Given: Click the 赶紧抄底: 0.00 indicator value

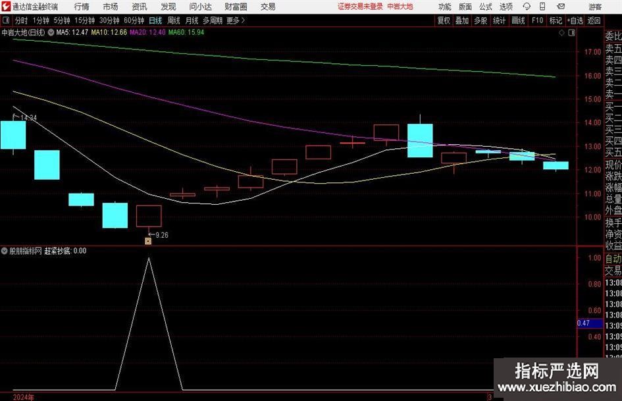Looking at the screenshot, I should click(x=65, y=251).
